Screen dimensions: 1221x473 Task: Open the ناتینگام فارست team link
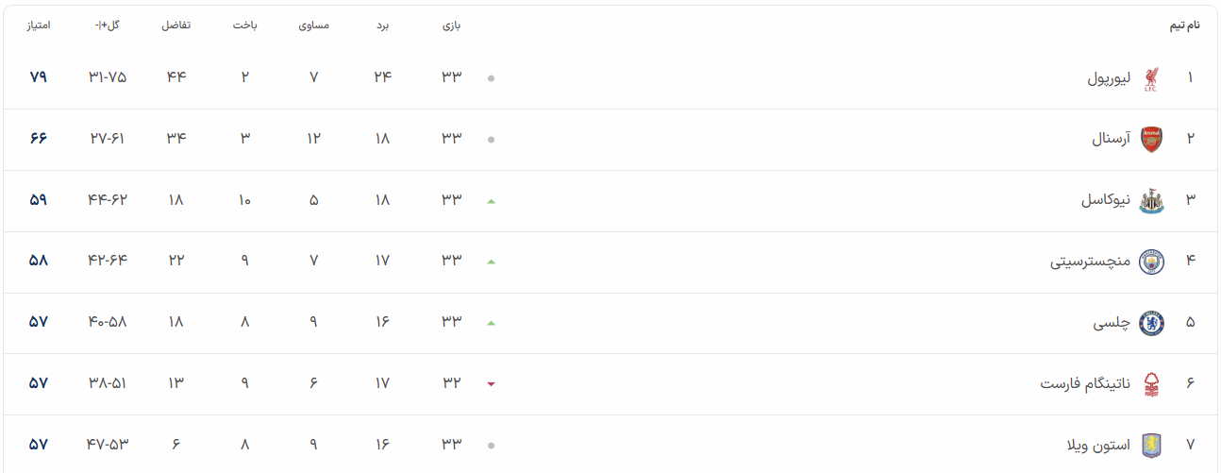pos(1085,384)
